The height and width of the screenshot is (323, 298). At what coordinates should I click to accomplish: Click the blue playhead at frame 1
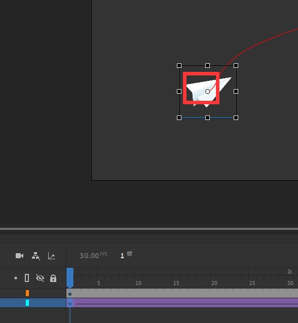(x=70, y=277)
